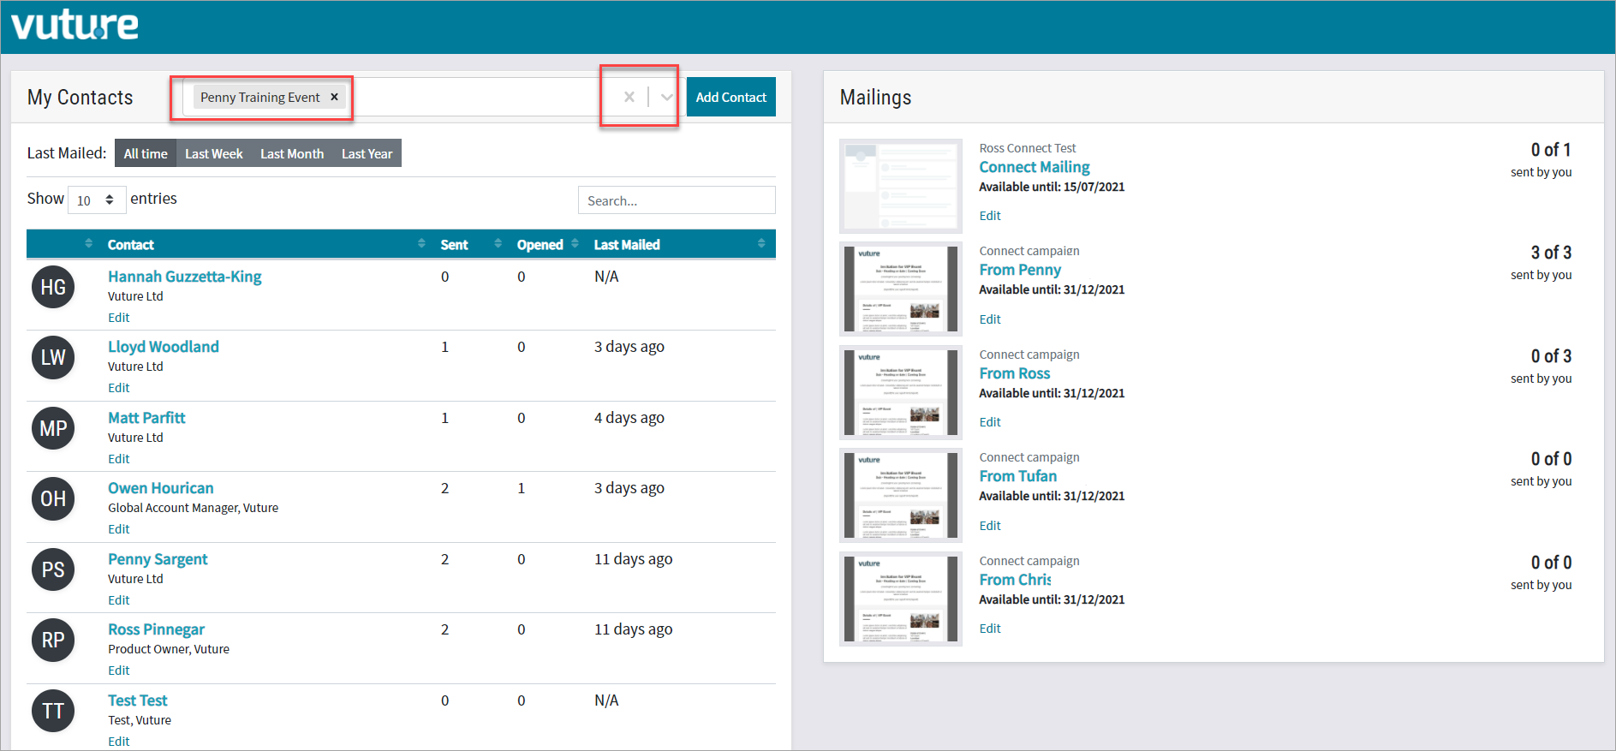Edit the Ross Pinnegar contact
Screen dimensions: 1616x751
[119, 671]
